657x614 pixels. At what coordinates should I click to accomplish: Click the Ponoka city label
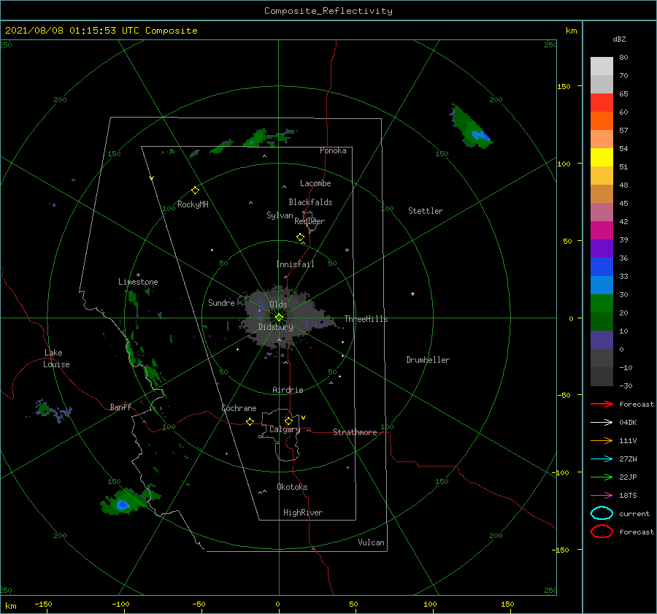(x=333, y=150)
